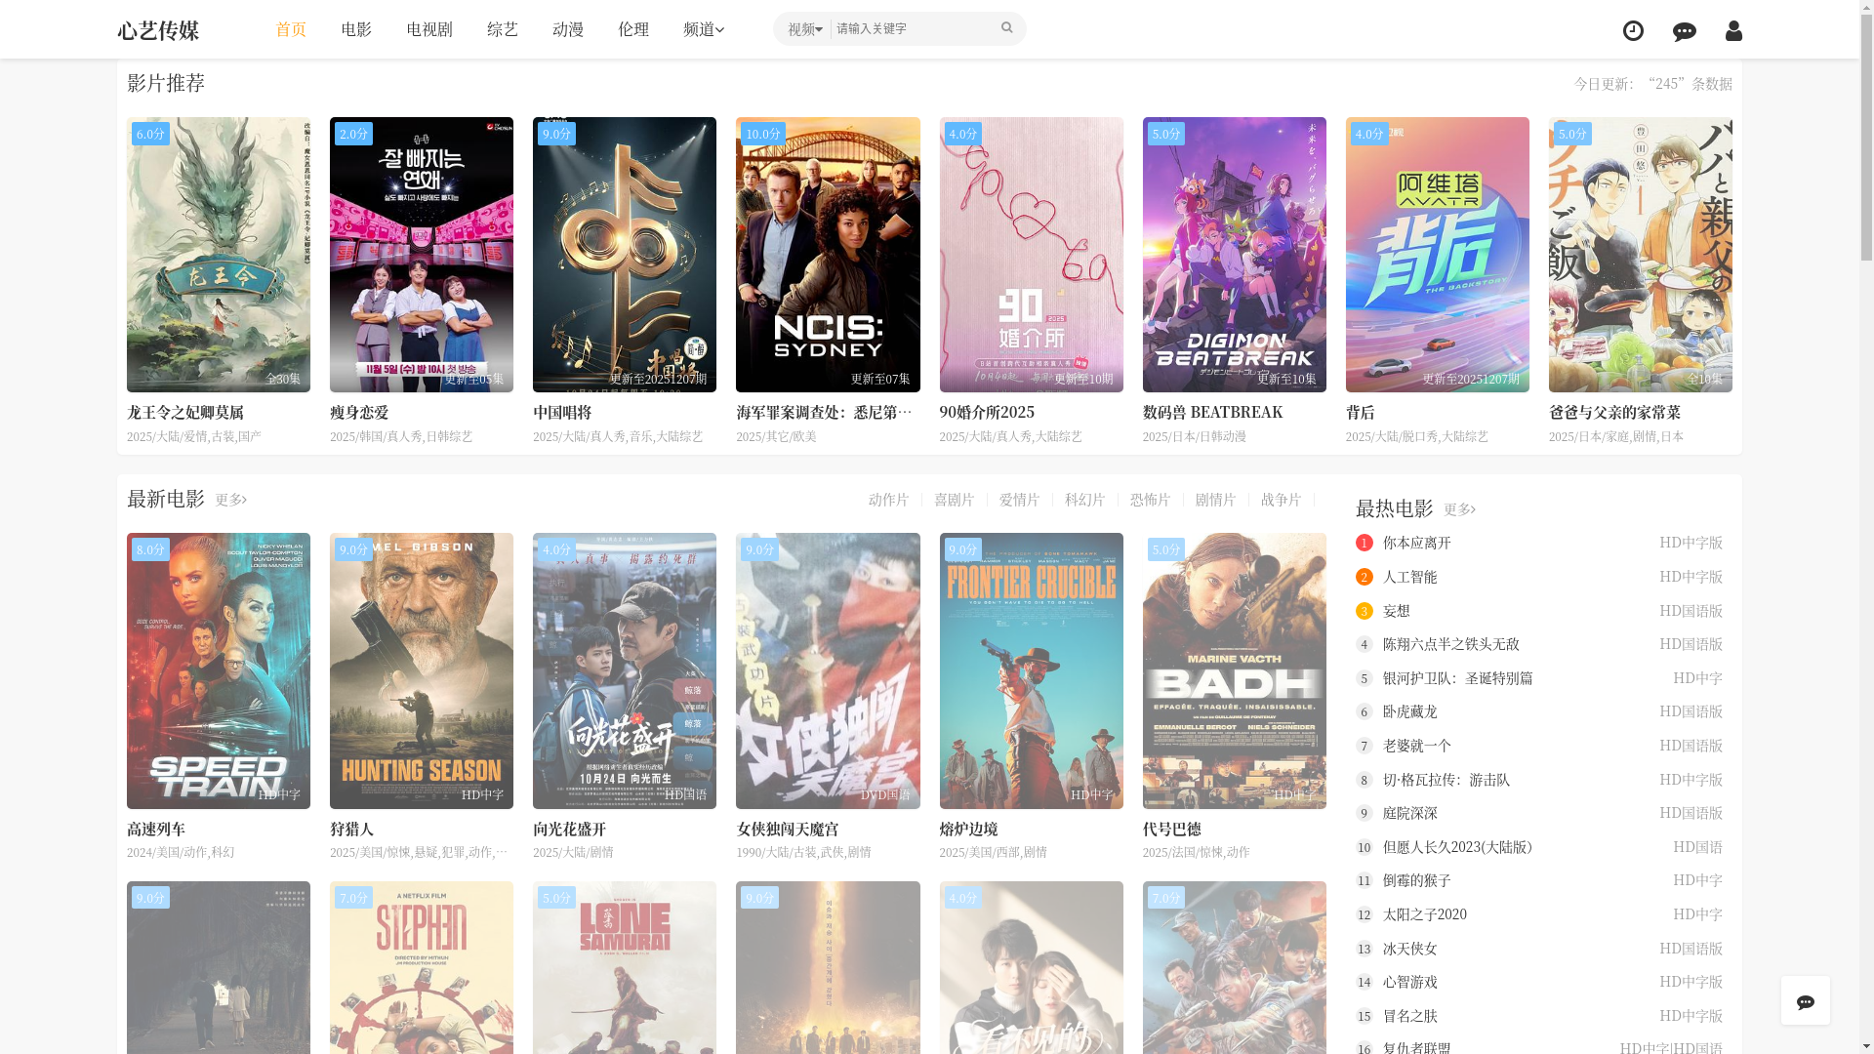This screenshot has height=1054, width=1874.
Task: Open the messages speech bubble icon
Action: pyautogui.click(x=1684, y=30)
